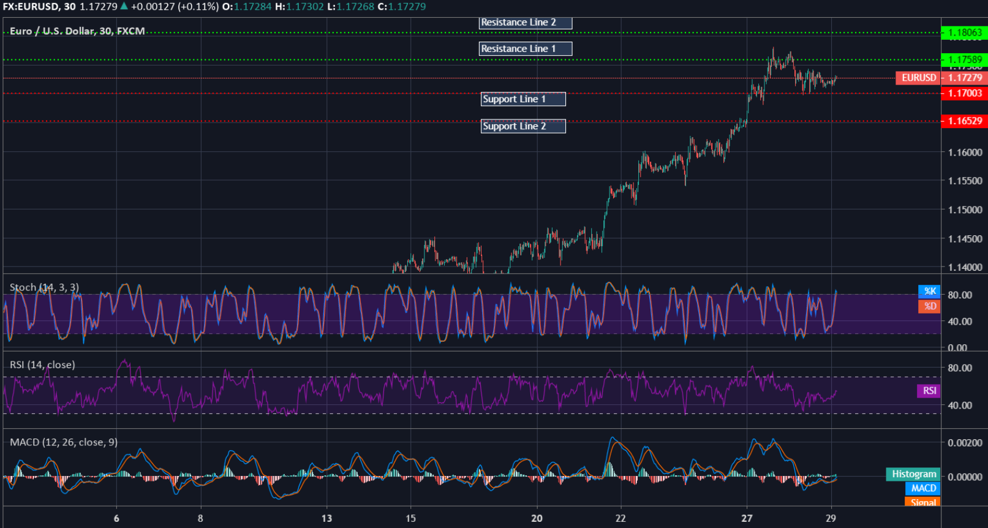Click the Euro / U.S. Dollar chart legend
Image resolution: width=988 pixels, height=528 pixels.
point(77,31)
